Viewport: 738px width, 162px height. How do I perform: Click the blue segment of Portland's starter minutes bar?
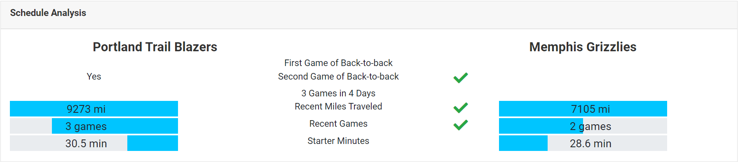click(x=152, y=143)
